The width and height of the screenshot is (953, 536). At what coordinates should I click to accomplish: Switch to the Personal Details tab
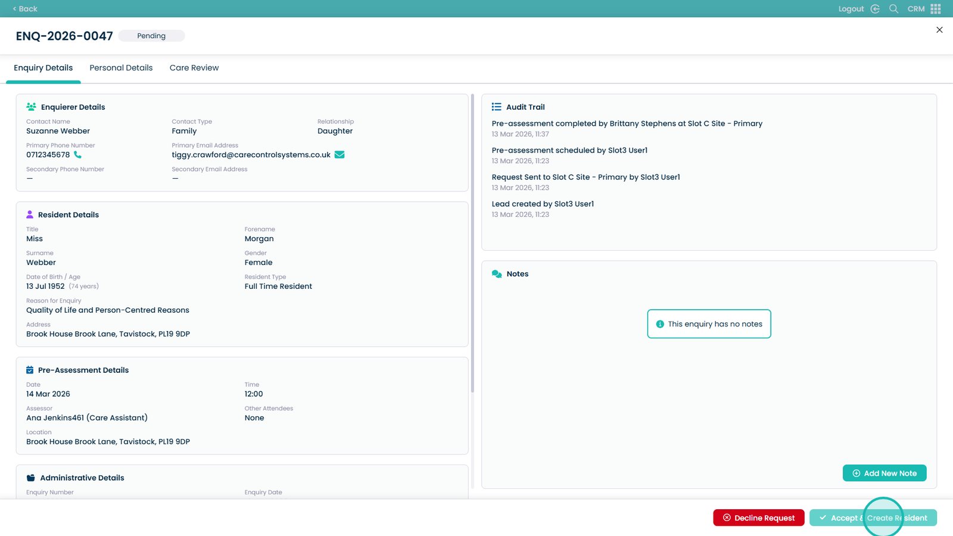click(x=121, y=68)
